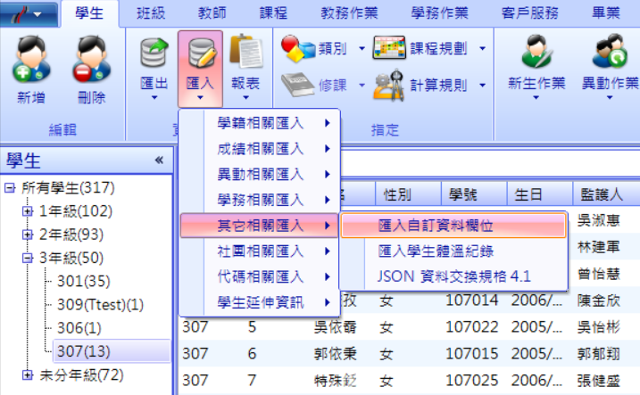The image size is (640, 395).
Task: Switch to the 教務作業 ribbon tab
Action: [x=349, y=13]
